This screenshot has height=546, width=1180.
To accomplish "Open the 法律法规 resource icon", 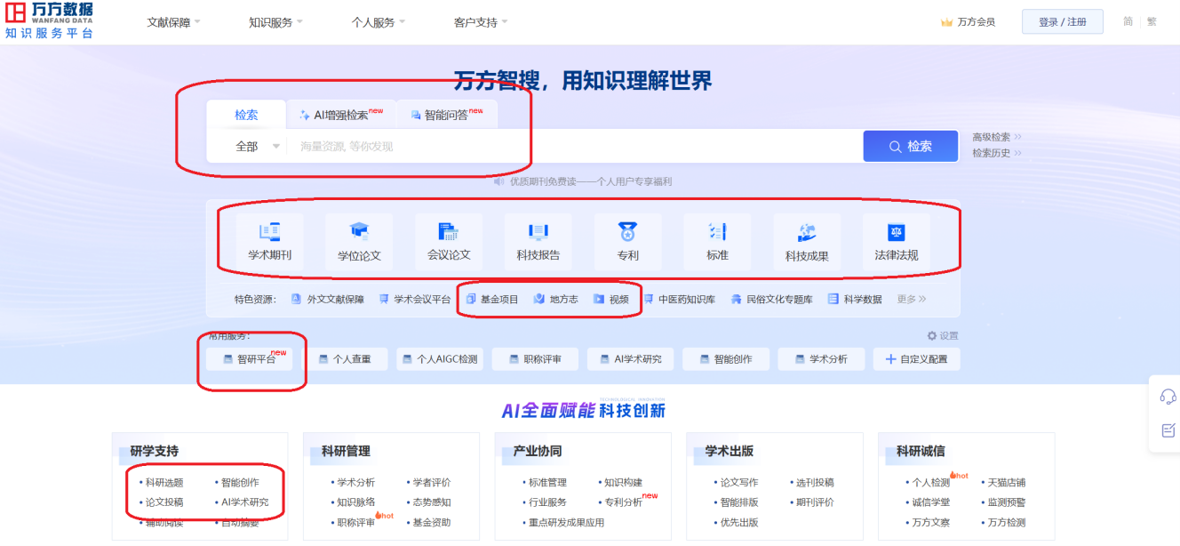I will point(897,232).
